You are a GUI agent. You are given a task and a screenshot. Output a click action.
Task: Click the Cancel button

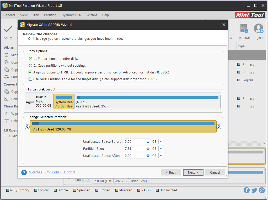(x=215, y=172)
